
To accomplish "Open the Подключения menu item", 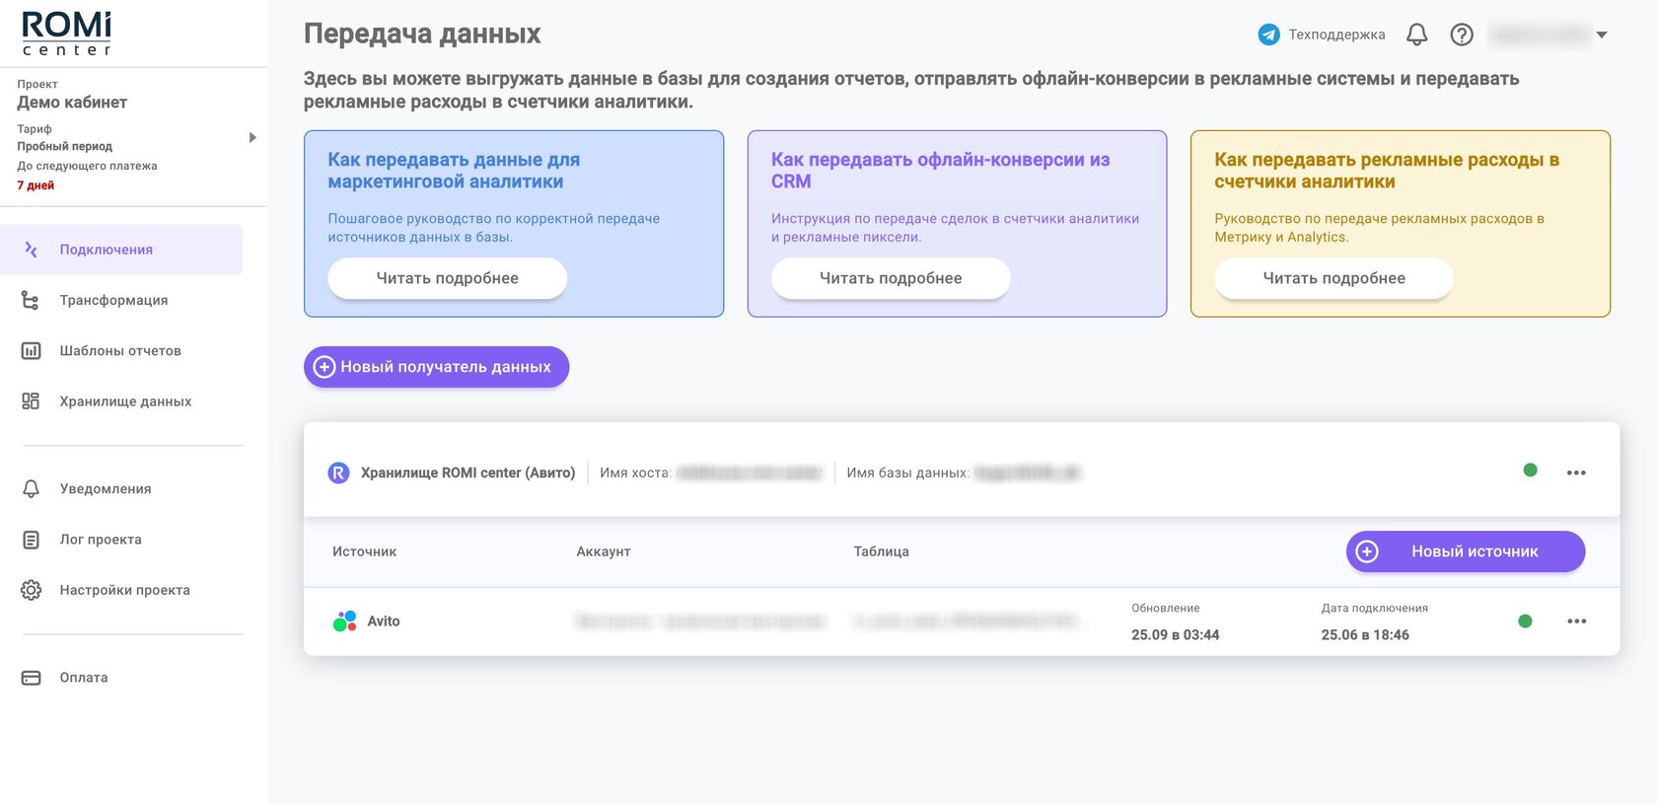I will [x=121, y=250].
